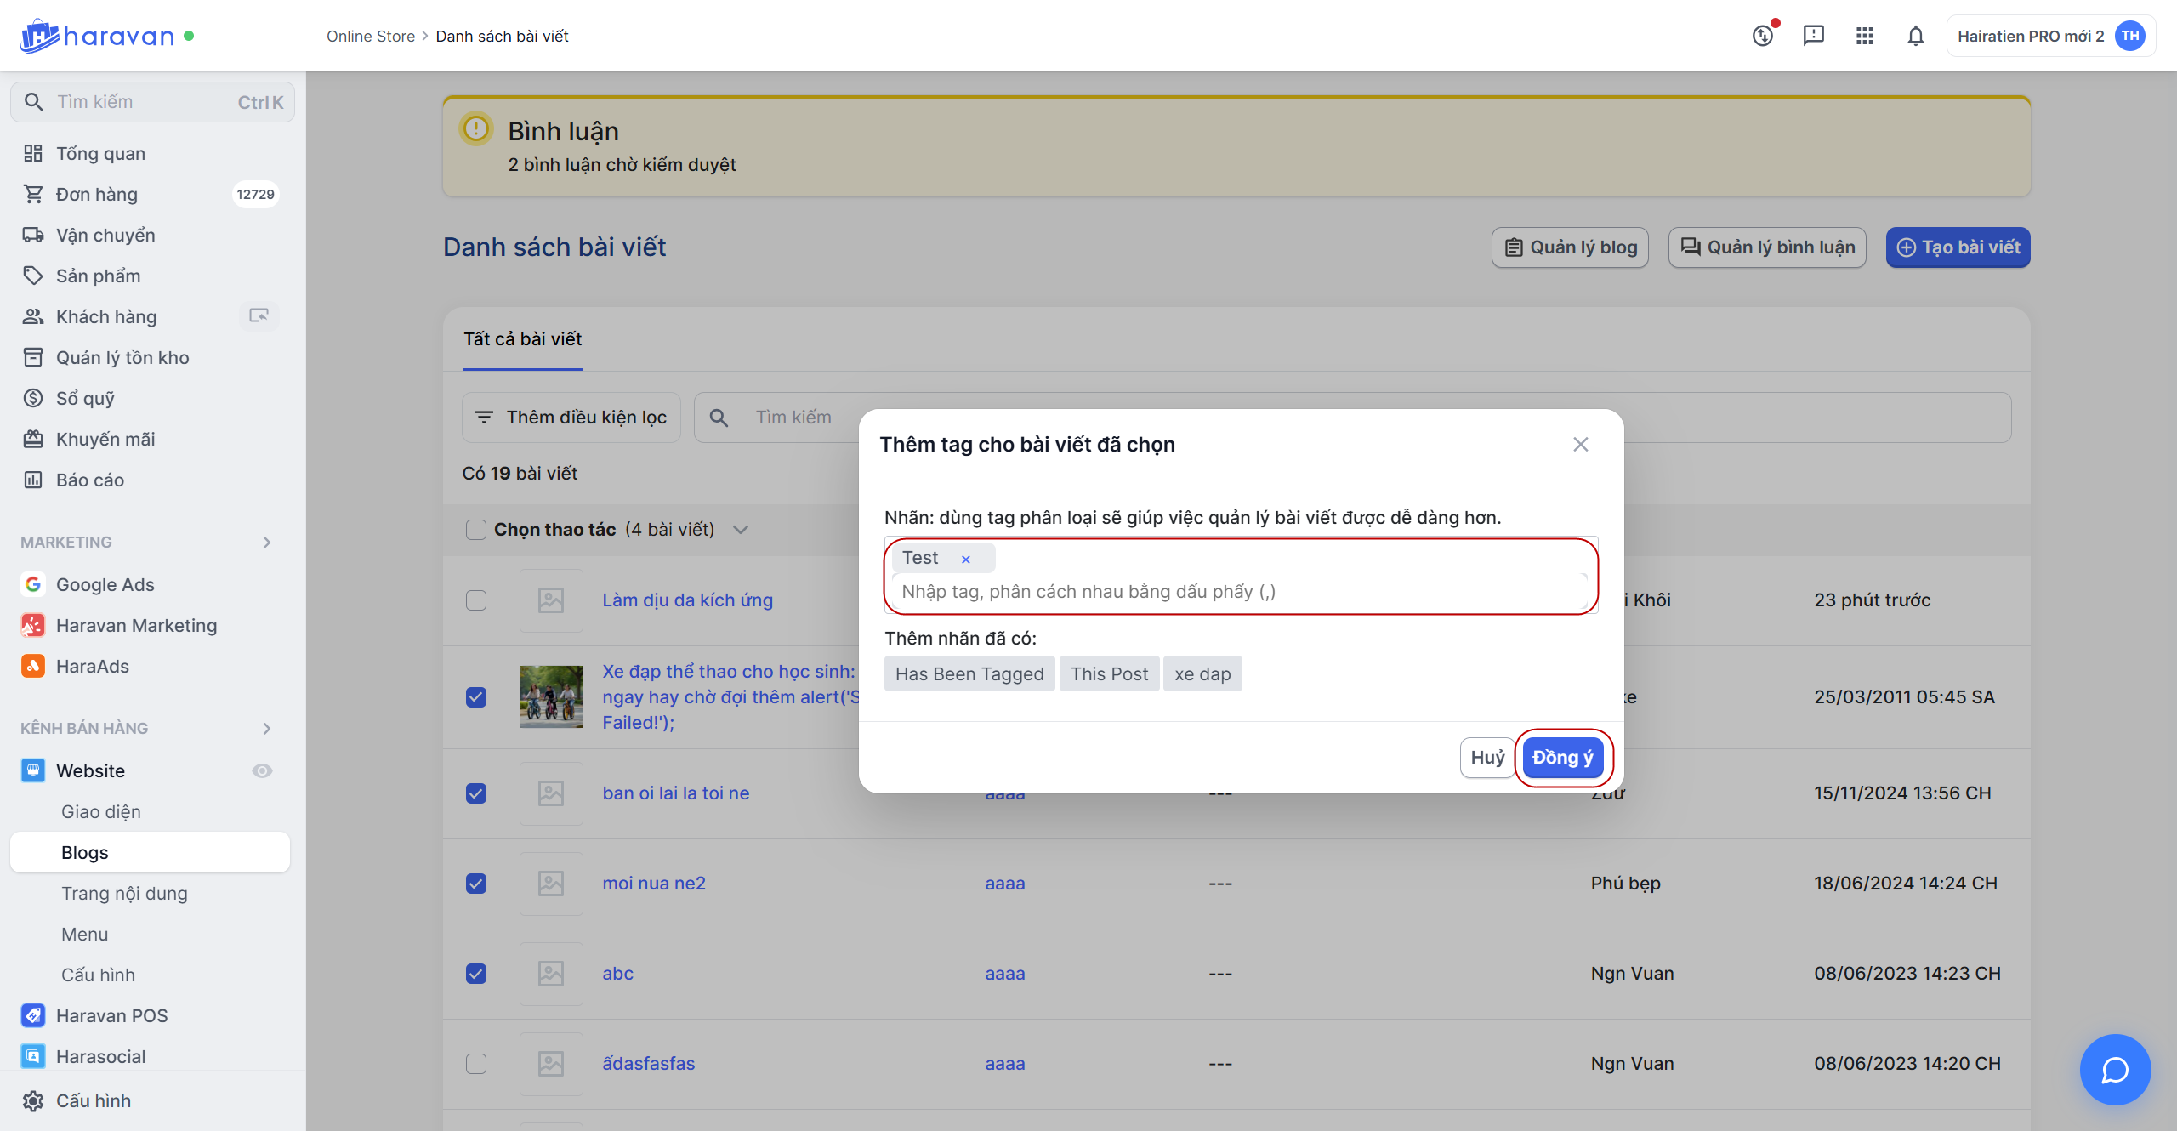Click the activity clock icon in header
This screenshot has width=2177, height=1131.
(x=1763, y=36)
